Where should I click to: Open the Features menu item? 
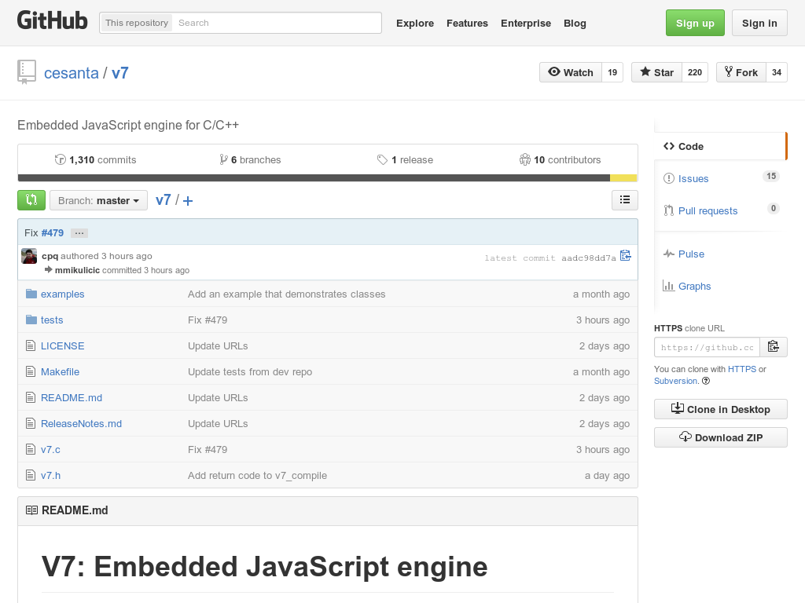click(x=467, y=23)
